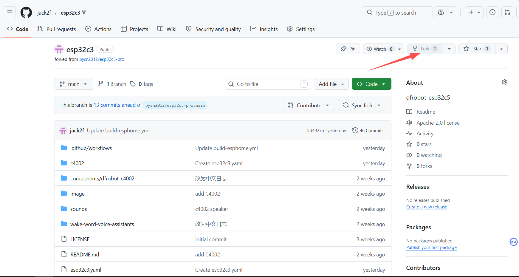Screen dimensions: 519x277
Task: Expand the star lists dropdown arrow
Action: click(x=501, y=49)
